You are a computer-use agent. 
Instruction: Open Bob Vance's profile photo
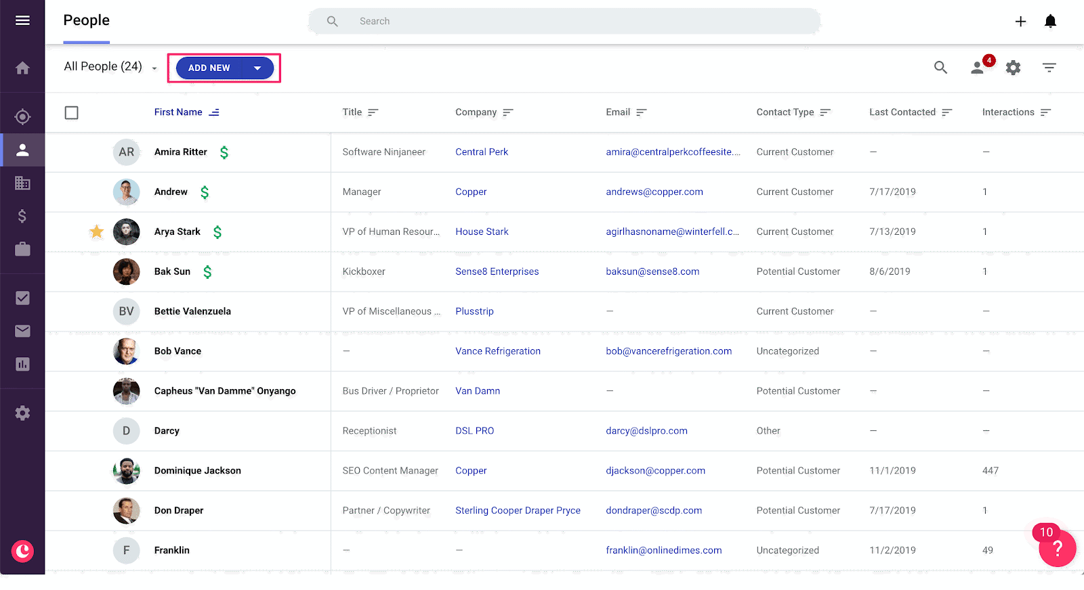[x=126, y=352]
